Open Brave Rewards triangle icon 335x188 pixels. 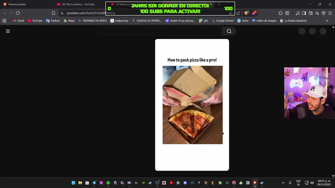[x=254, y=13]
